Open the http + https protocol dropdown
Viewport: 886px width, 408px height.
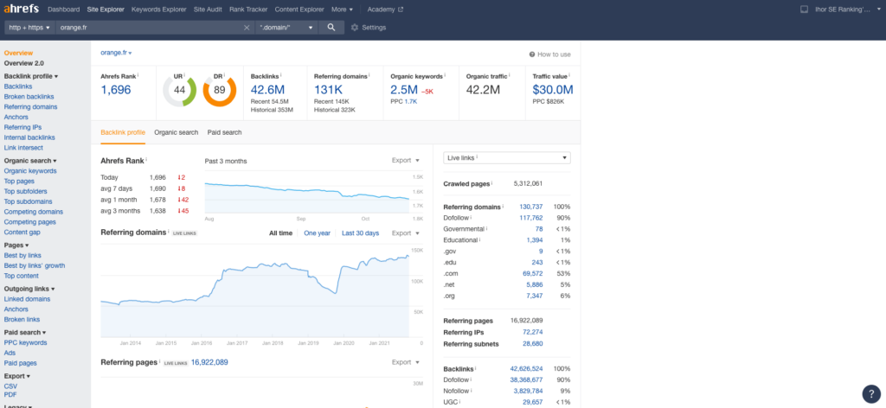point(29,27)
